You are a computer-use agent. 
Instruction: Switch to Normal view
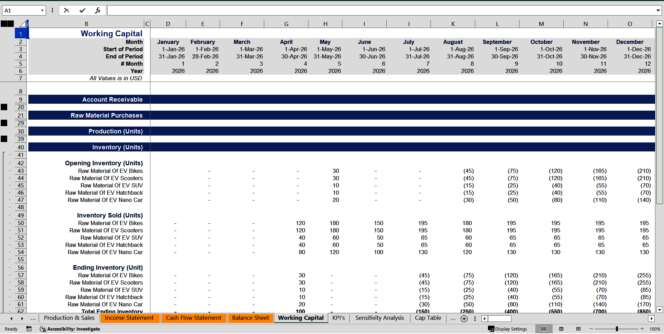pos(544,329)
